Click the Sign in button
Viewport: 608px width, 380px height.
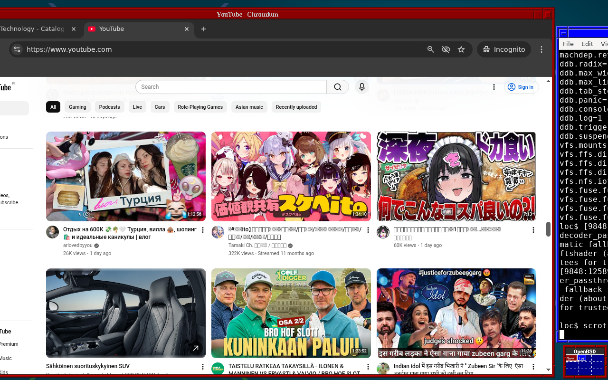coord(521,87)
